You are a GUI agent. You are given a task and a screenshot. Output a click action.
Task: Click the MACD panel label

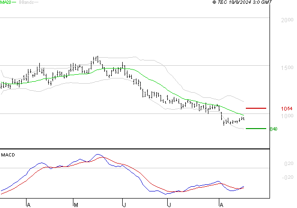click(x=8, y=155)
